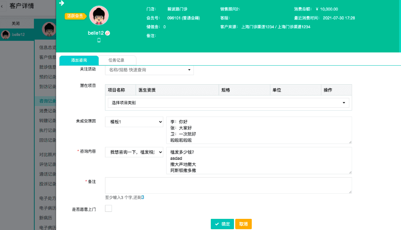Image resolution: width=401 pixels, height=230 pixels.
Task: Click into the 备注 text area
Action: pyautogui.click(x=228, y=185)
